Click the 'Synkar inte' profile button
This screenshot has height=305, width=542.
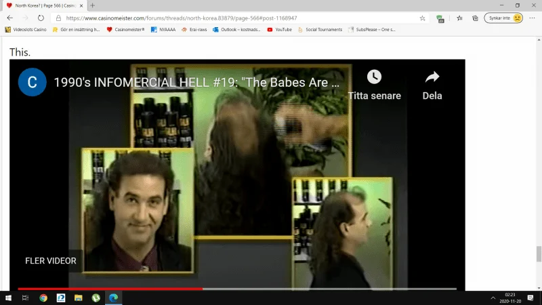click(503, 18)
